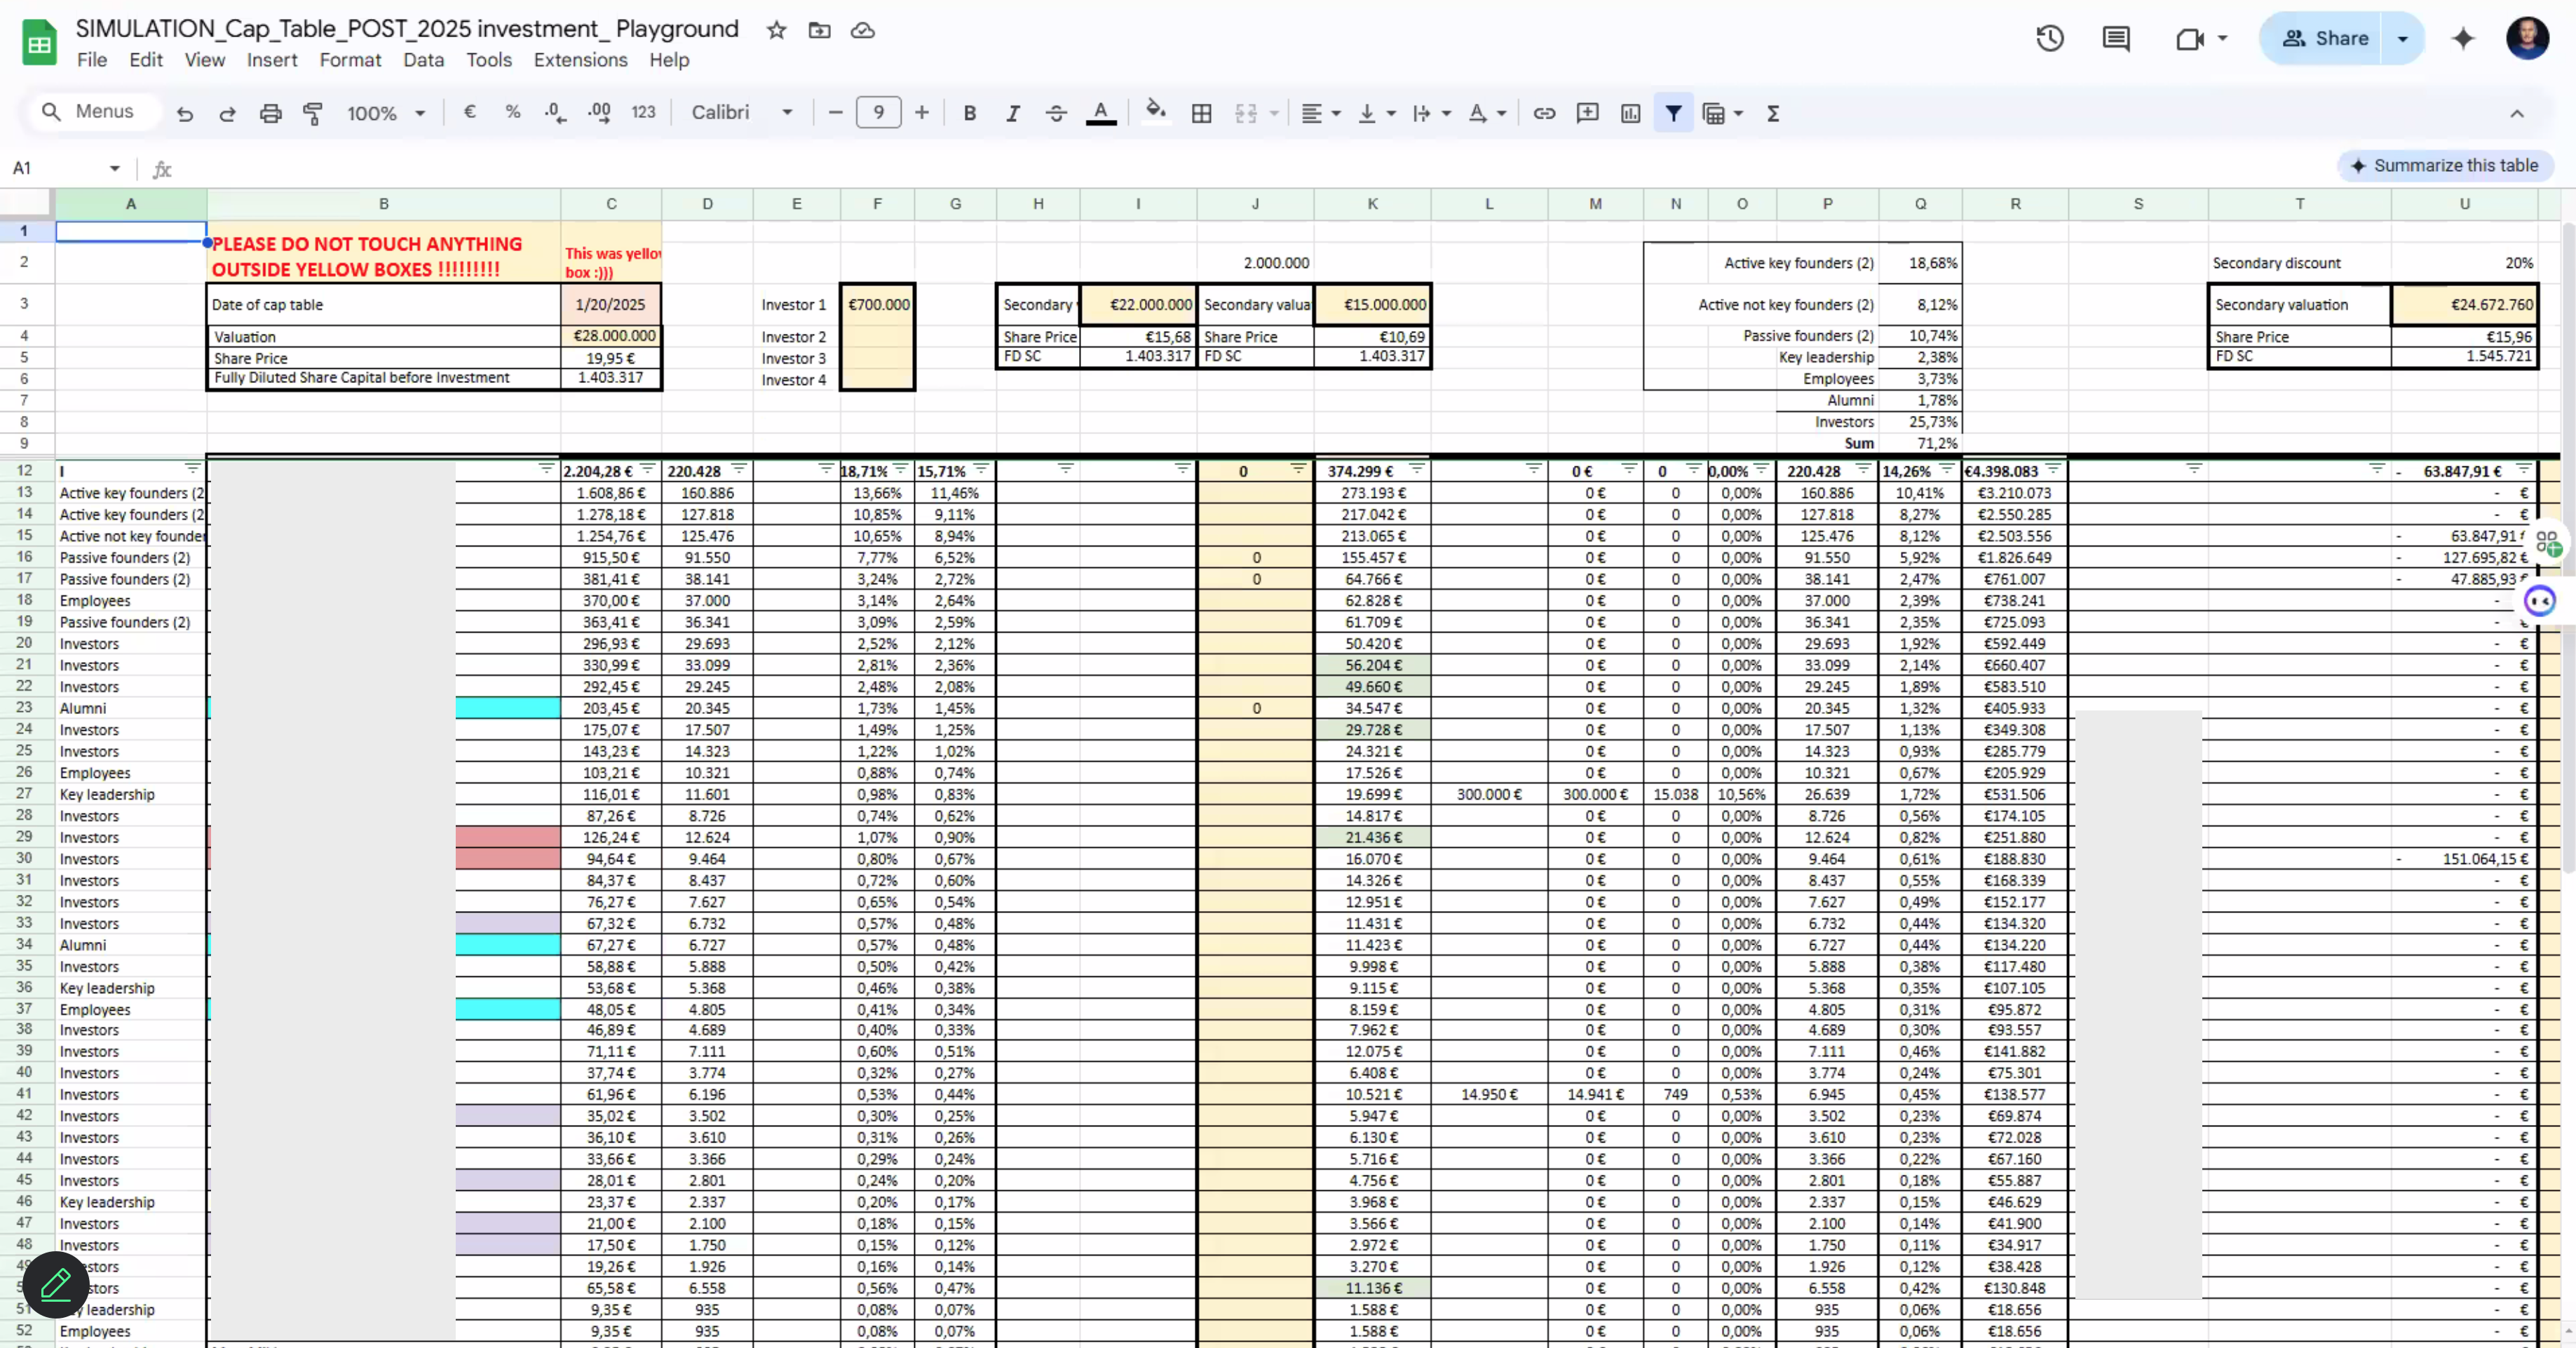
Task: Select column B header
Action: [383, 204]
